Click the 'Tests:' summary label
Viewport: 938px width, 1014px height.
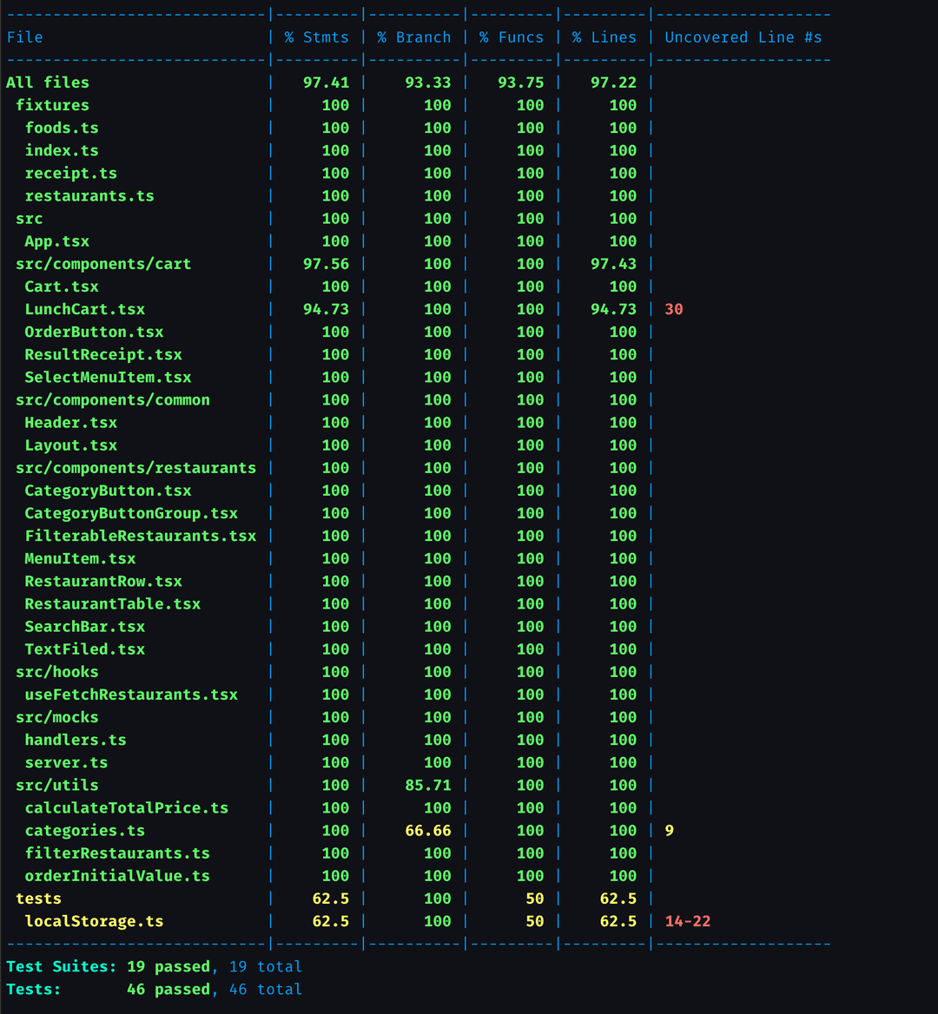coord(34,990)
